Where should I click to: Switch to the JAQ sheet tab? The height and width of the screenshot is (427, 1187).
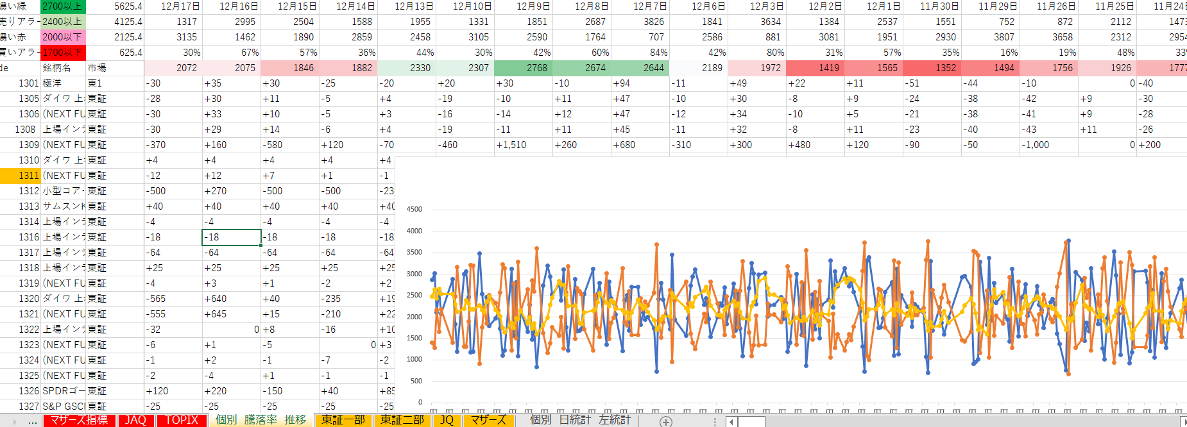[x=135, y=420]
